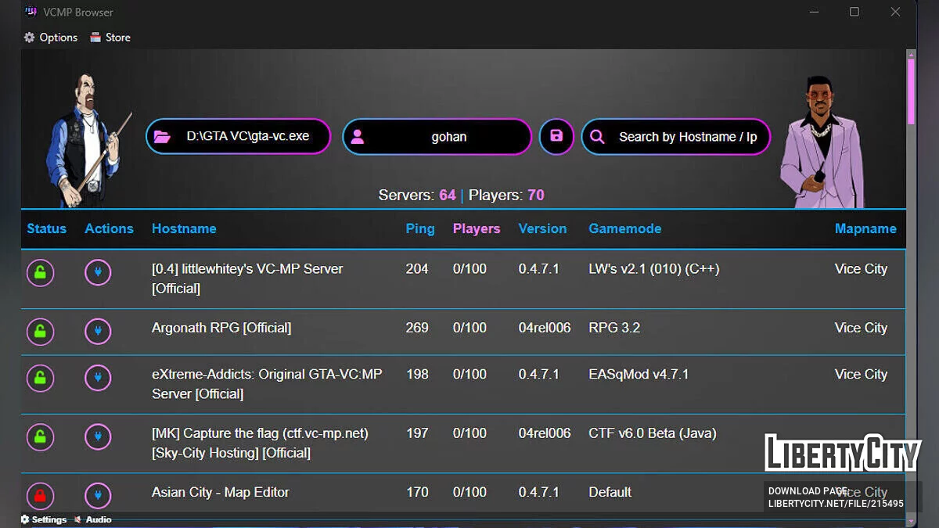
Task: Click the user icon beside gohan
Action: coord(358,137)
